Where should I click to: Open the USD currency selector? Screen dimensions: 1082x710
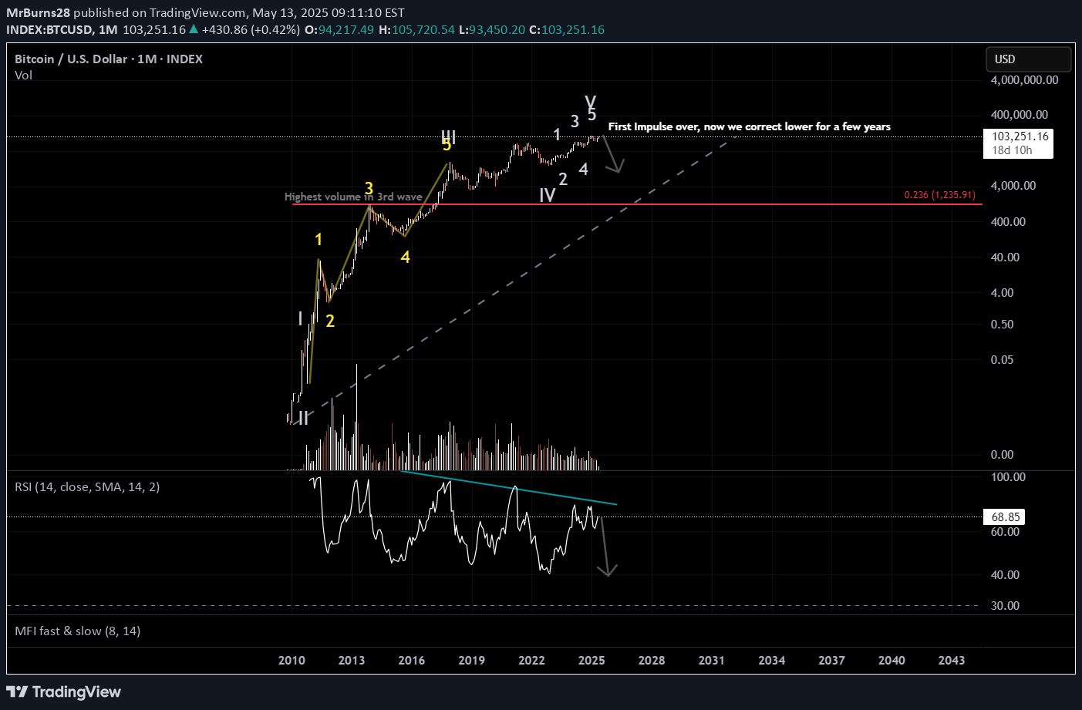point(1028,59)
